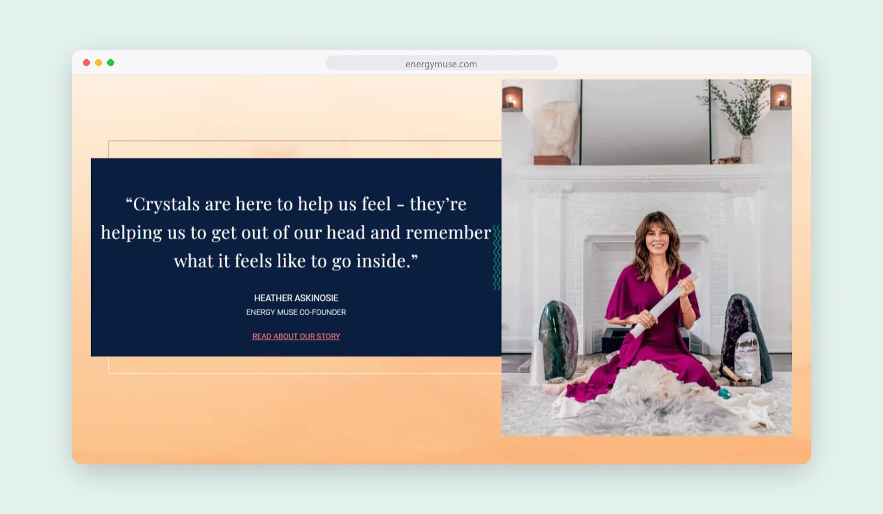Click the green maximize window dot

[110, 62]
